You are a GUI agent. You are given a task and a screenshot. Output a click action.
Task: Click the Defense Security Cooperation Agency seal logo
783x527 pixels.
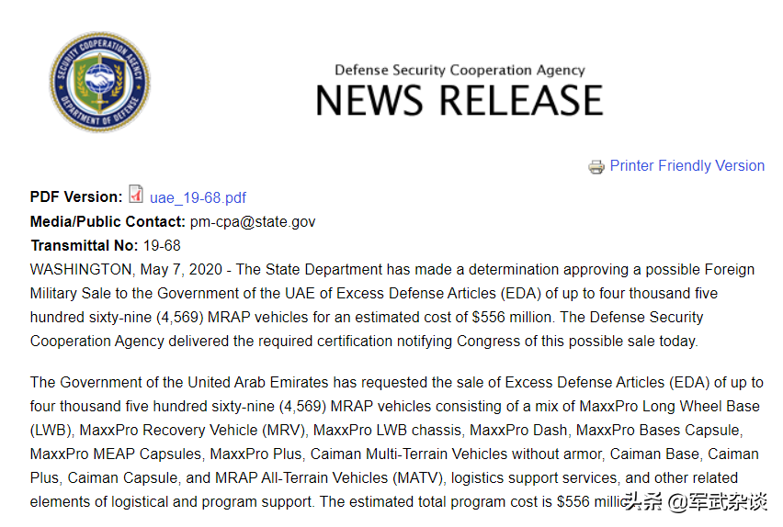99,82
